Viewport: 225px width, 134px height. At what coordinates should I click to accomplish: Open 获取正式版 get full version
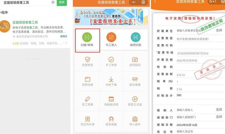[135, 101]
